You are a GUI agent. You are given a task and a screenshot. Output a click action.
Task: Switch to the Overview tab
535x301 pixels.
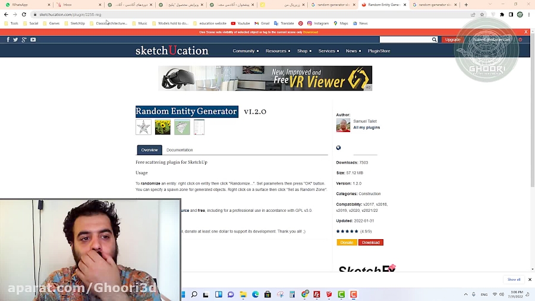point(149,150)
